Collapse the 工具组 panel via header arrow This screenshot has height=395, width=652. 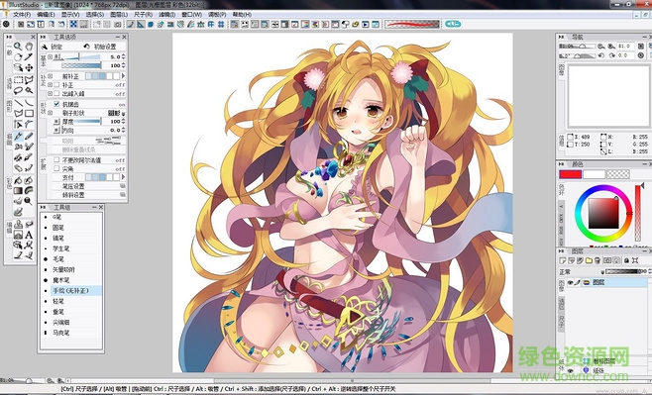tap(43, 207)
